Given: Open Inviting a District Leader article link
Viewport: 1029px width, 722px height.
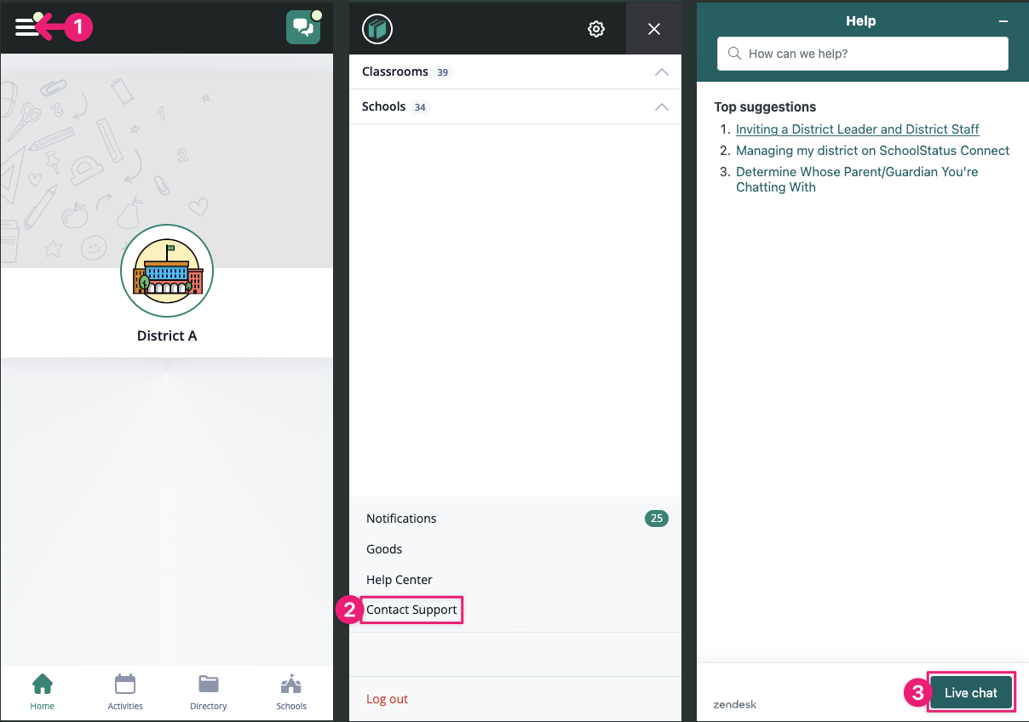Looking at the screenshot, I should pos(857,129).
